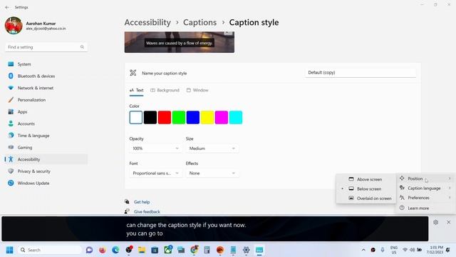Choose Overlaid on screen position
Screen dimensions: 456x257
[x=366, y=198]
